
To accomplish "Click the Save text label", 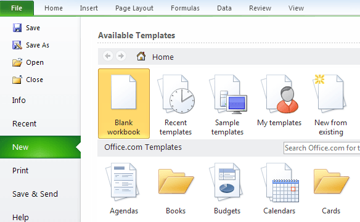I will (x=33, y=28).
